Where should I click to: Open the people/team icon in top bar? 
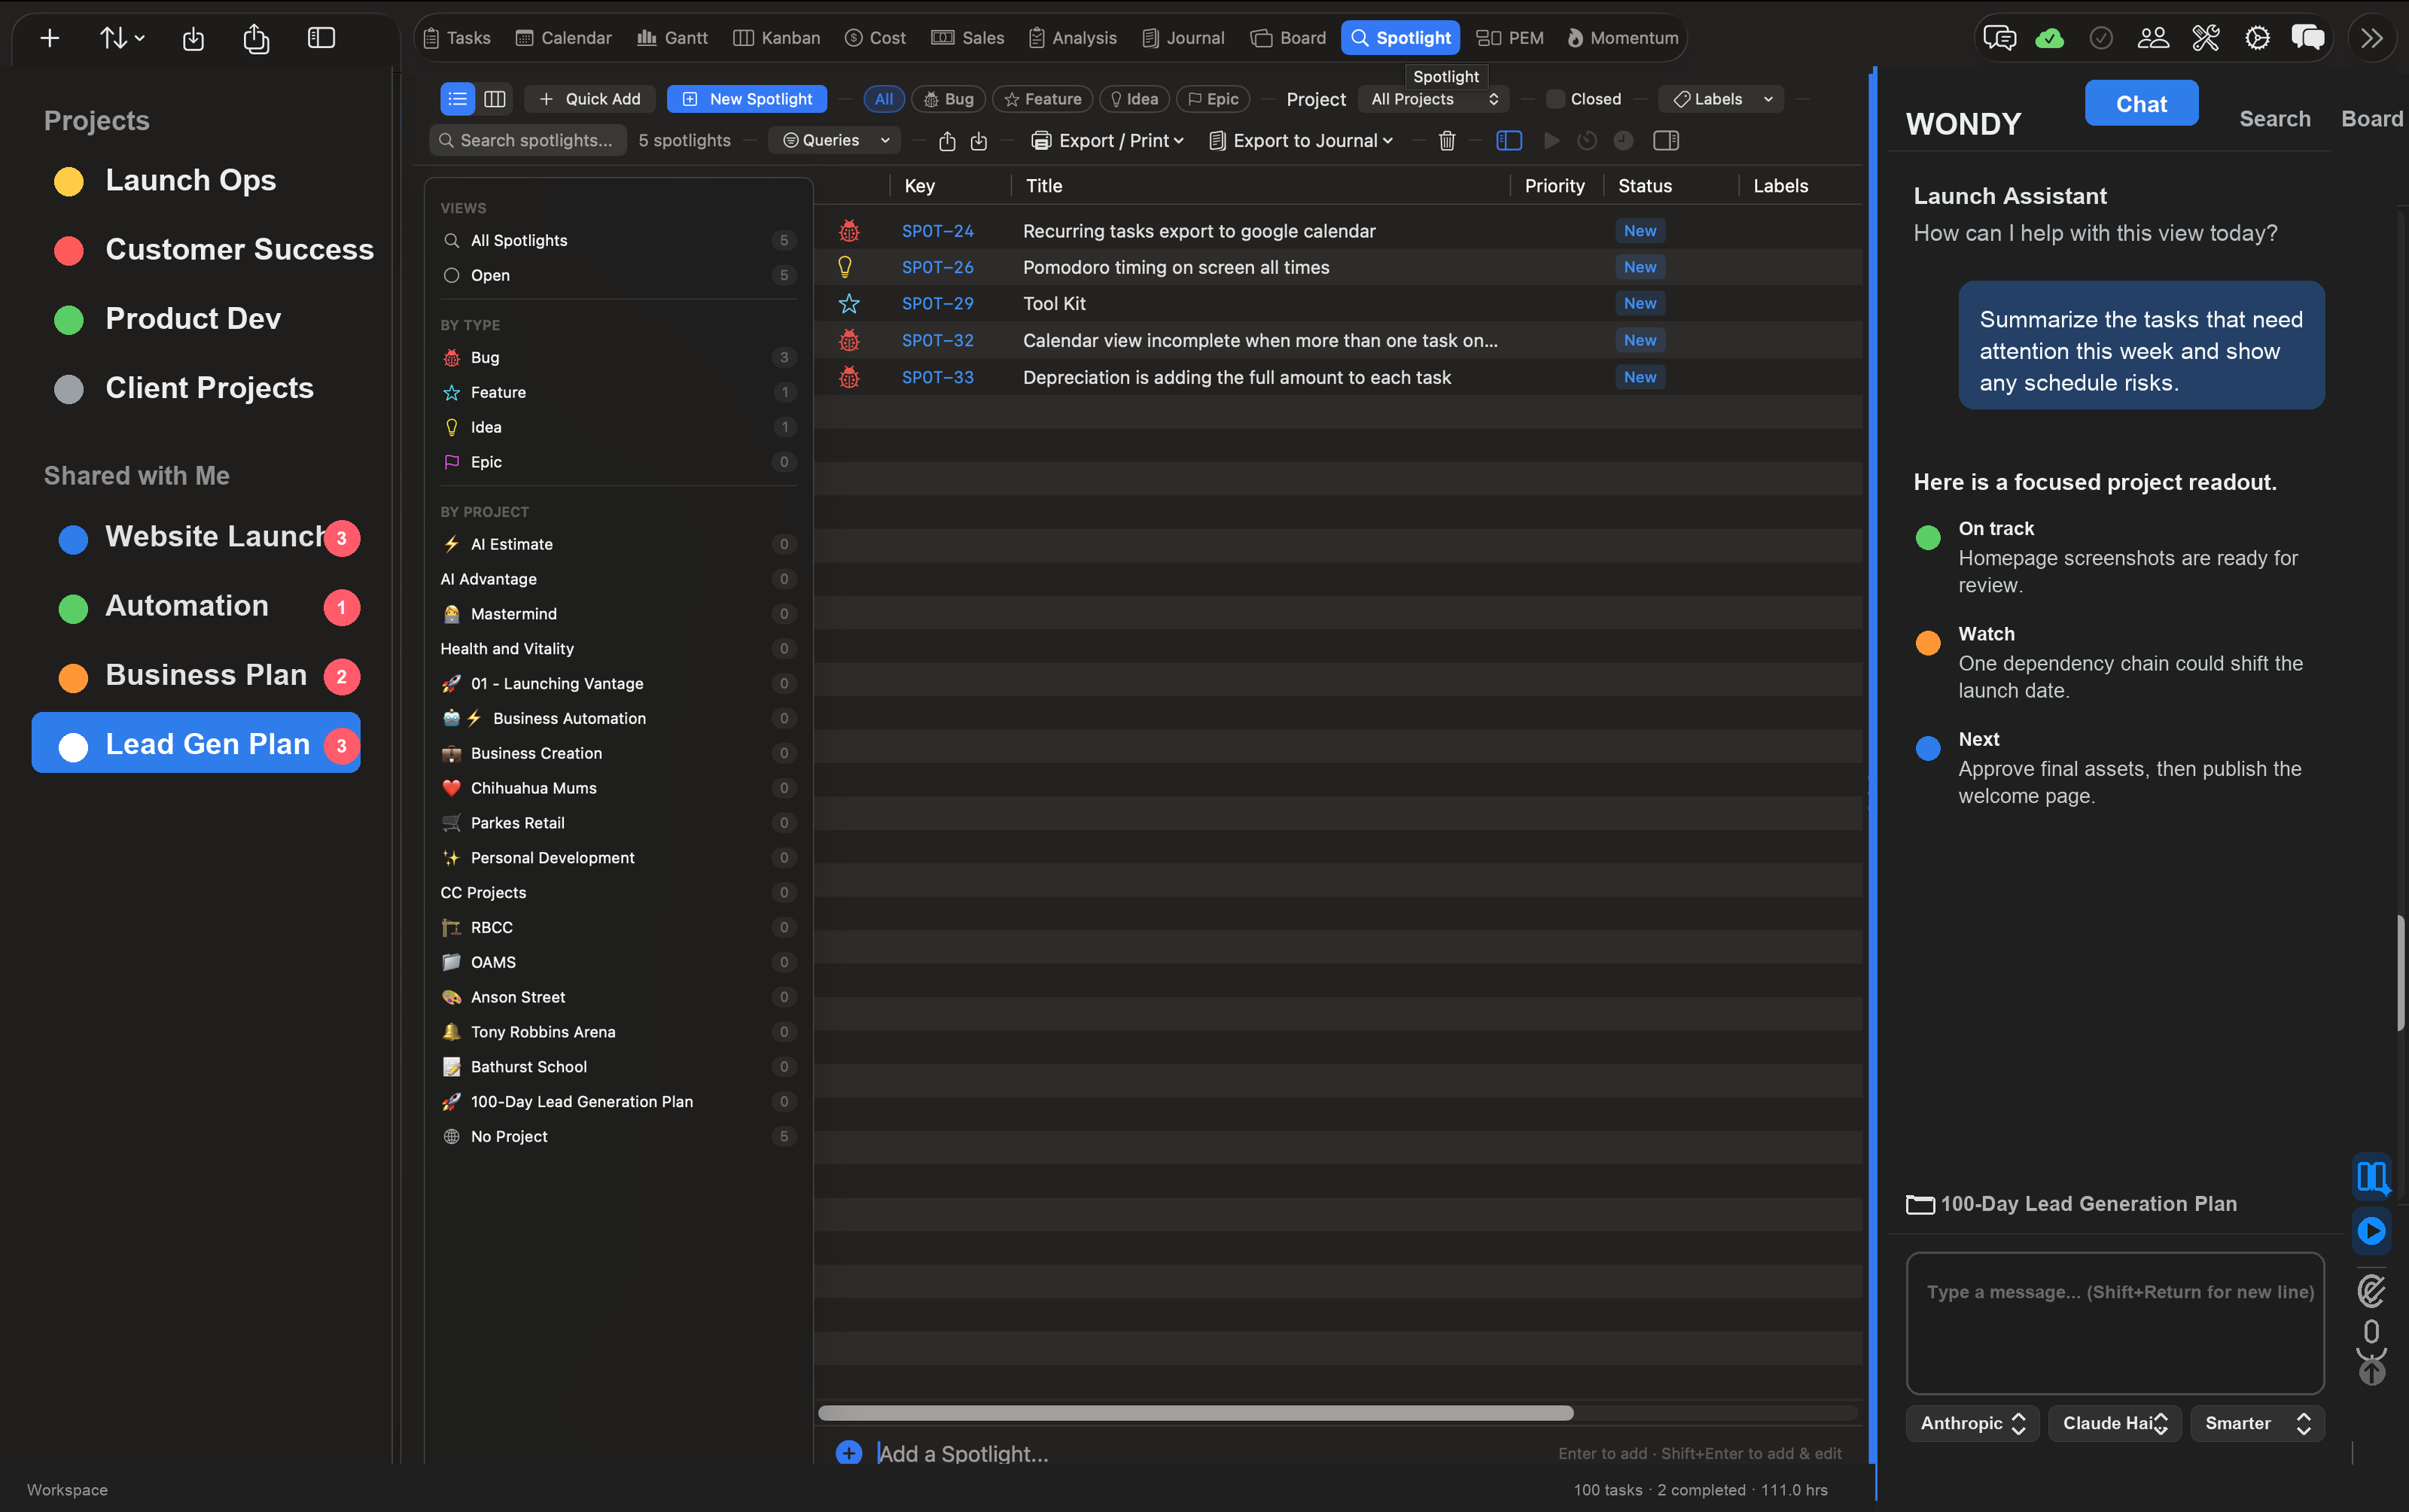[2153, 38]
